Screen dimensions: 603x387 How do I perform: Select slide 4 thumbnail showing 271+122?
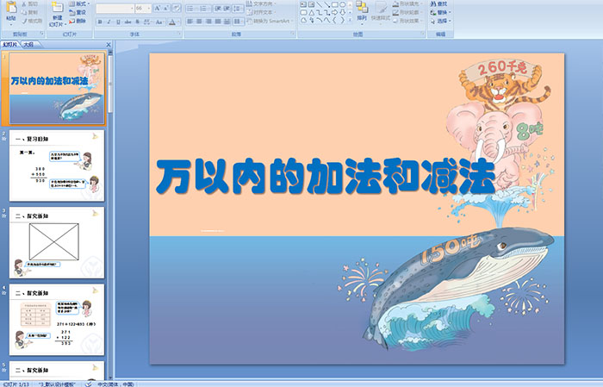57,320
